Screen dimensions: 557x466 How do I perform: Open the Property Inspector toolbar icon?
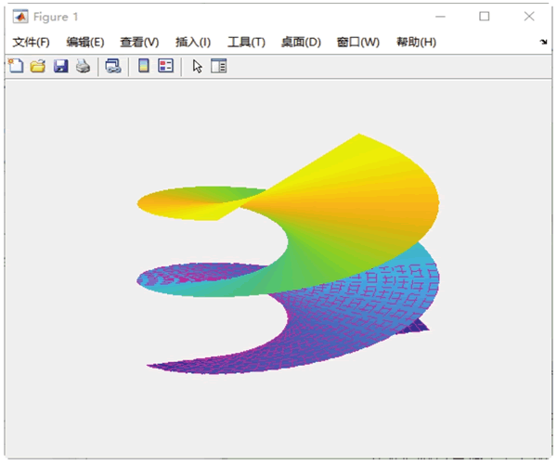(x=218, y=66)
